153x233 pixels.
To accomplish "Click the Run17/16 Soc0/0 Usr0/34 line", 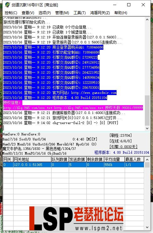I will click(24, 139).
